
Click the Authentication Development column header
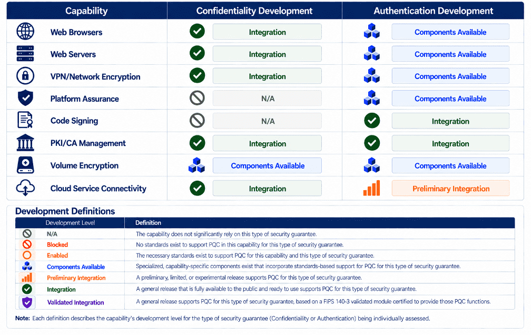click(433, 11)
